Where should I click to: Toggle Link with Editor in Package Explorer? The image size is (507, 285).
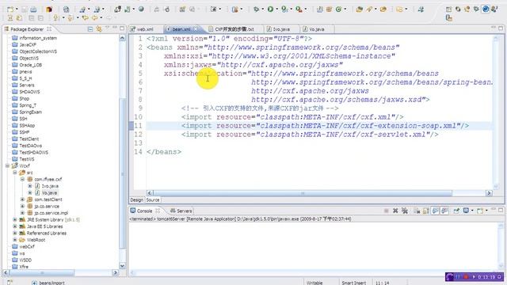[x=99, y=29]
